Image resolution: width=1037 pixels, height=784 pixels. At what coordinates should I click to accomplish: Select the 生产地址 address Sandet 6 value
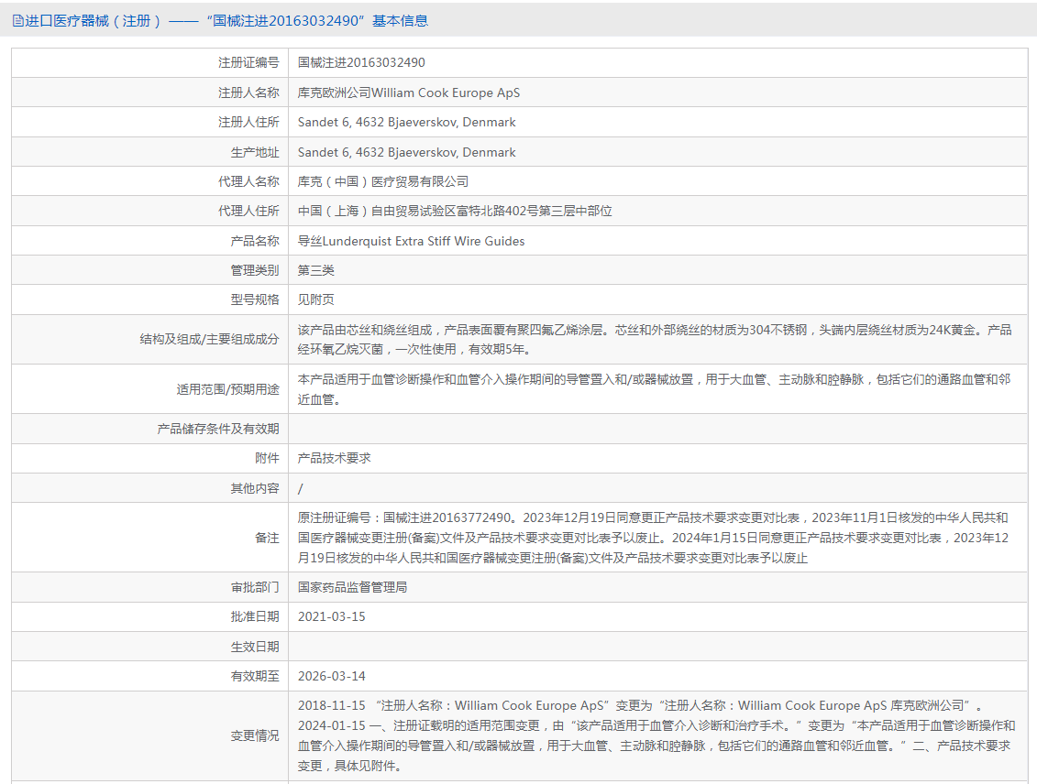pyautogui.click(x=407, y=152)
